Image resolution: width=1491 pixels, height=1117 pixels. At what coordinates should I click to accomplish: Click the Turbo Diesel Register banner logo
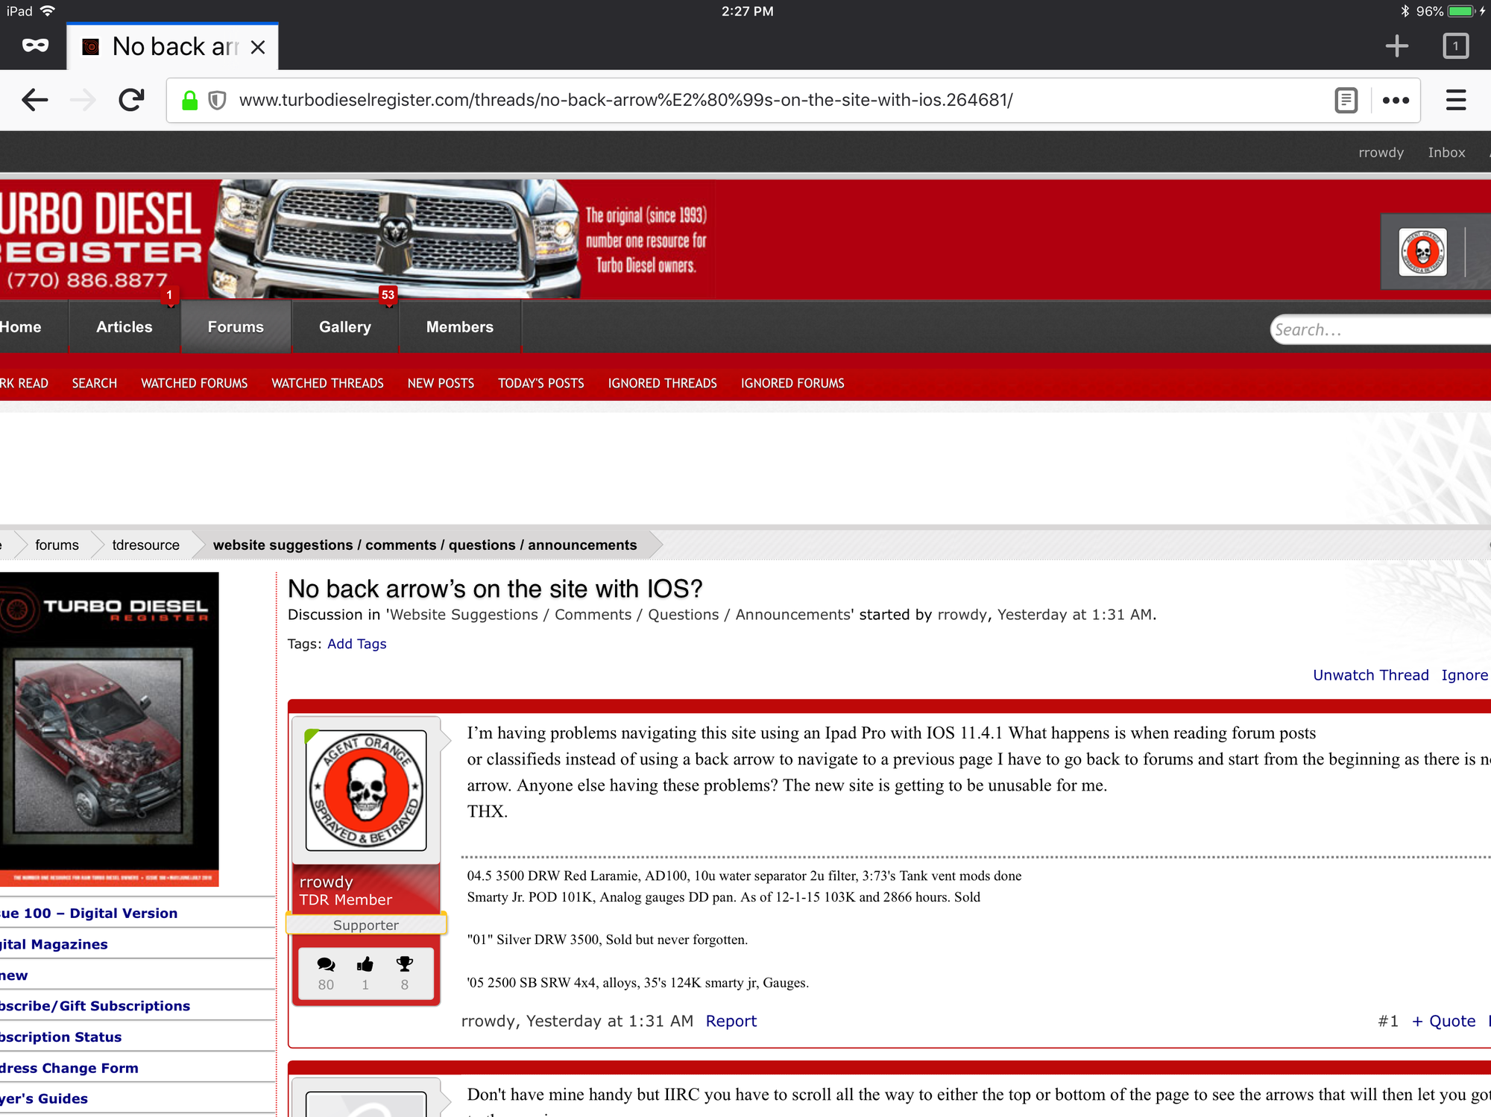pos(101,240)
